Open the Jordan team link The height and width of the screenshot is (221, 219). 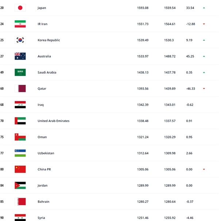(43, 185)
